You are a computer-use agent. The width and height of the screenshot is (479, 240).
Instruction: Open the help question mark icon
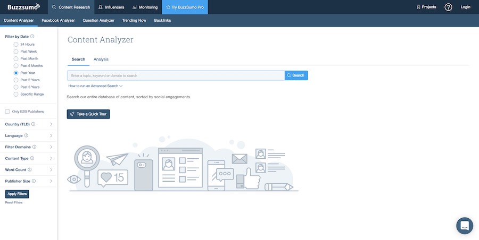[x=448, y=7]
